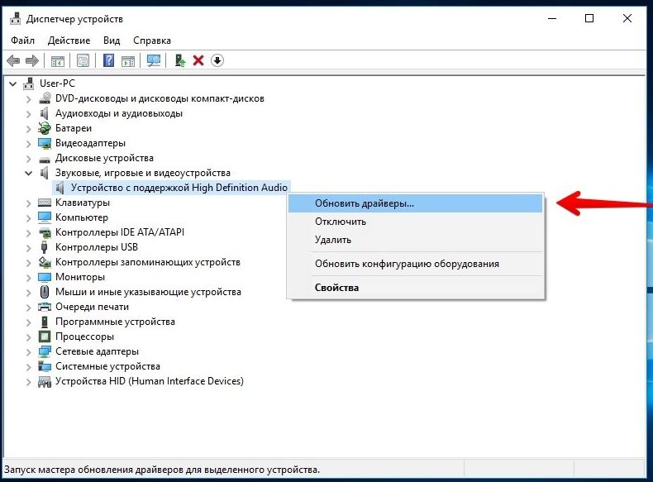
Task: Click the blue question mark Help icon
Action: point(108,60)
